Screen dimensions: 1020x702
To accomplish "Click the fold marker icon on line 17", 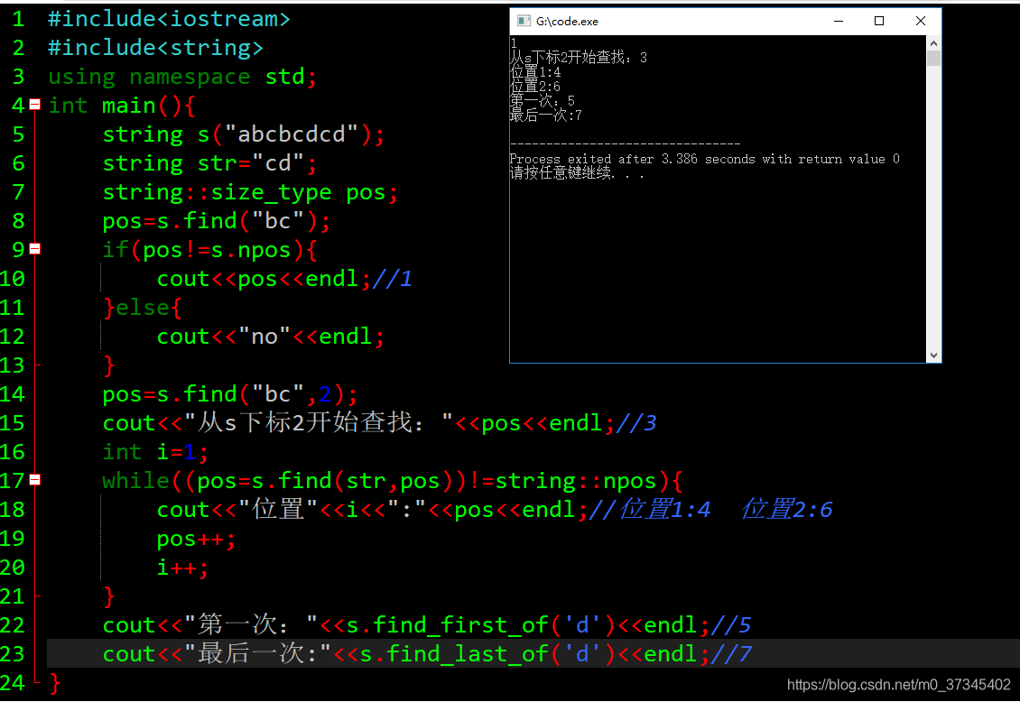I will 34,480.
